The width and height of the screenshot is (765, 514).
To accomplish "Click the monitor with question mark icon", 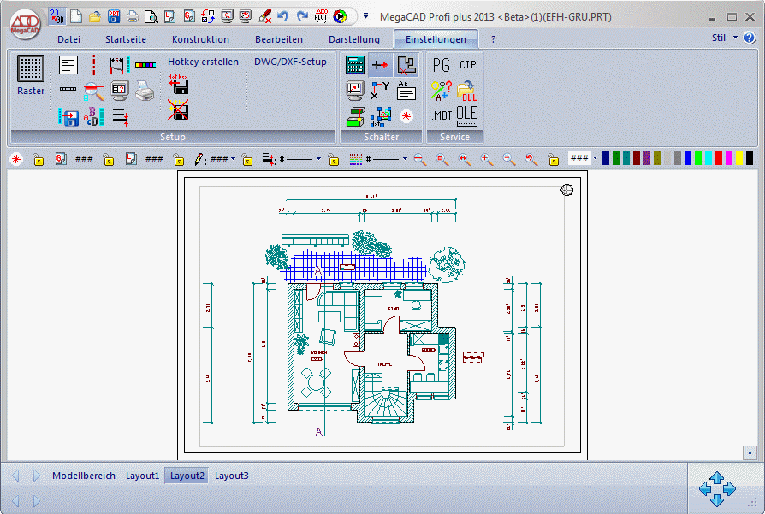I will point(120,91).
